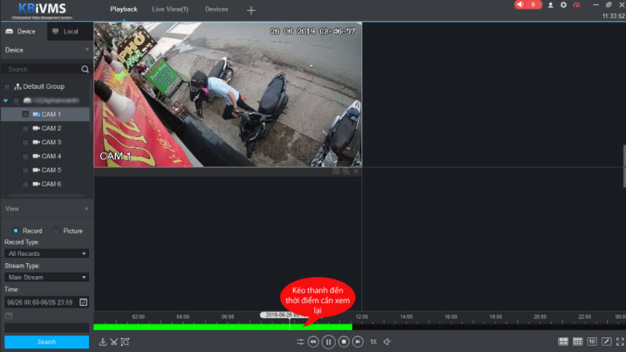Check the CAM 2 checkbox
The image size is (626, 352).
(26, 128)
